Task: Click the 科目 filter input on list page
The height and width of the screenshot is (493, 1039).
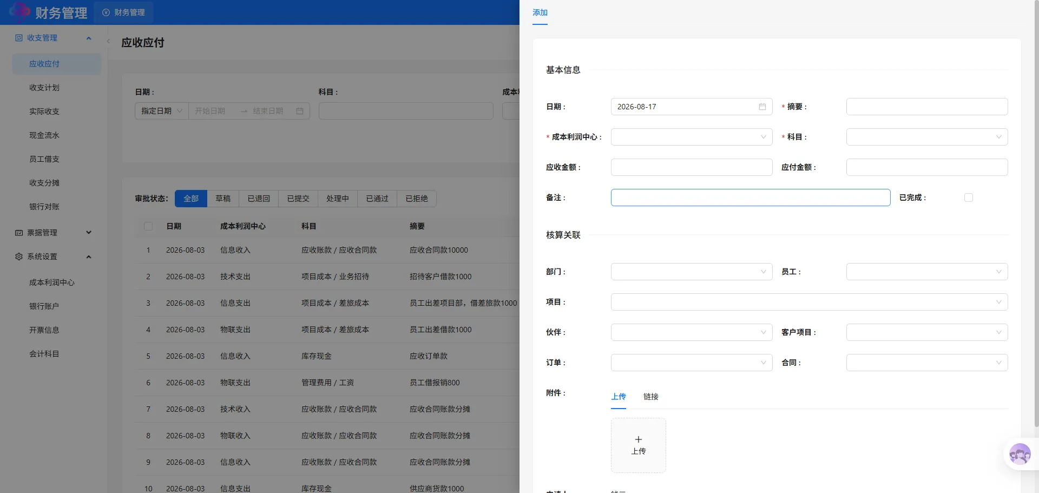Action: pos(406,111)
